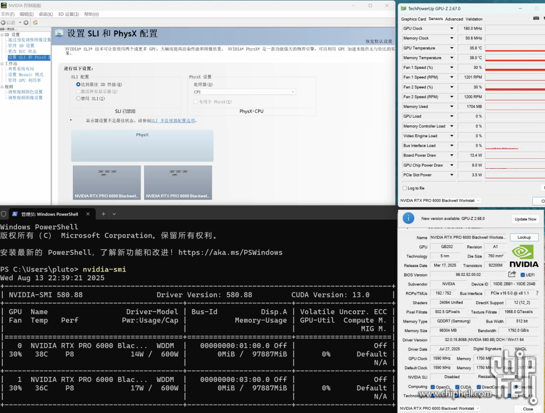Open the GPU Temperature sensor dropdown arrow

point(452,48)
